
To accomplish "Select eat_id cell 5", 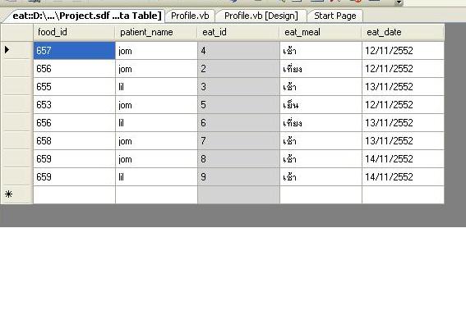I will point(238,105).
